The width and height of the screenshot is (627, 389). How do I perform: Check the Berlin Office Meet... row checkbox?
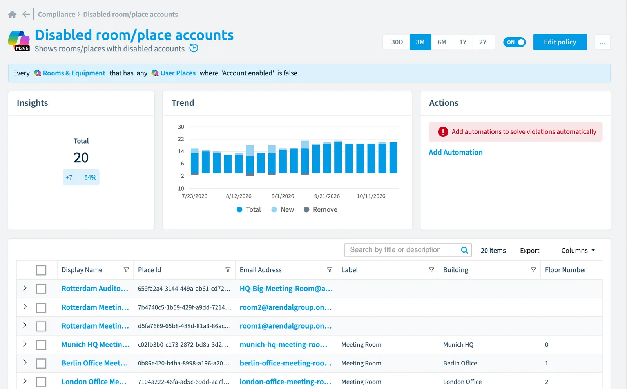coord(41,364)
